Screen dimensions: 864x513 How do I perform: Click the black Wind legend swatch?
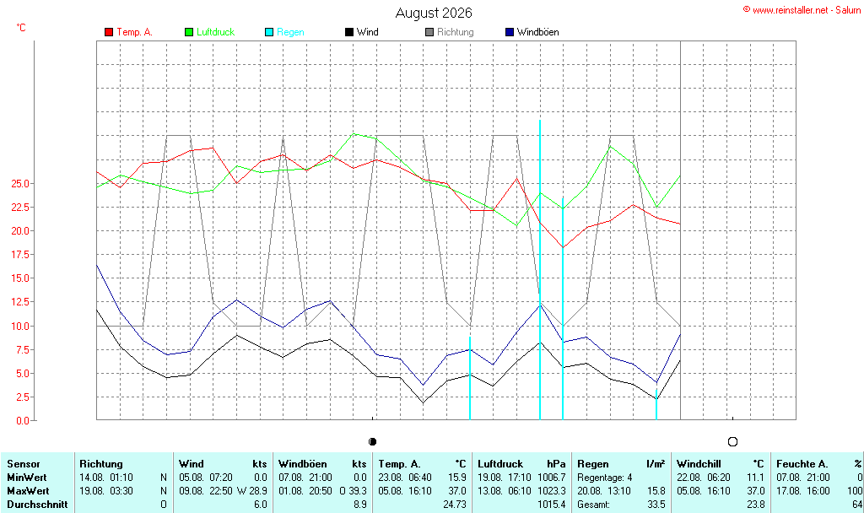(x=348, y=32)
